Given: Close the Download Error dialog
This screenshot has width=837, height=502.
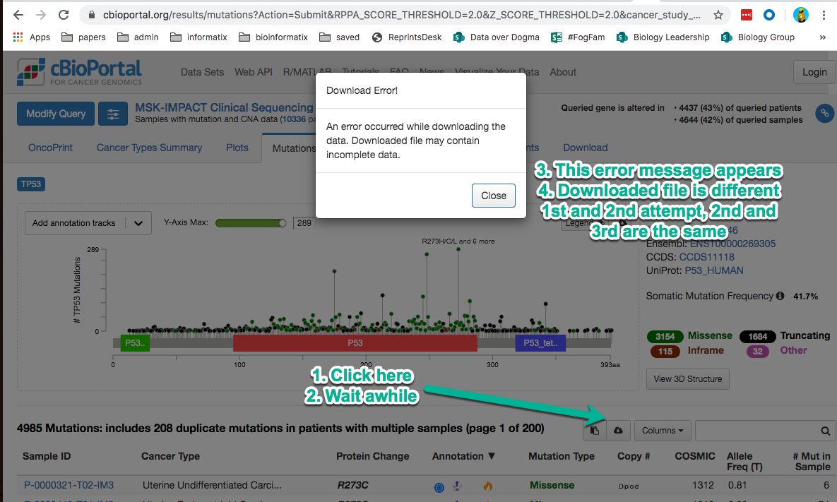Looking at the screenshot, I should (493, 196).
